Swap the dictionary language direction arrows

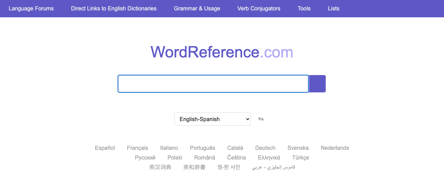261,119
